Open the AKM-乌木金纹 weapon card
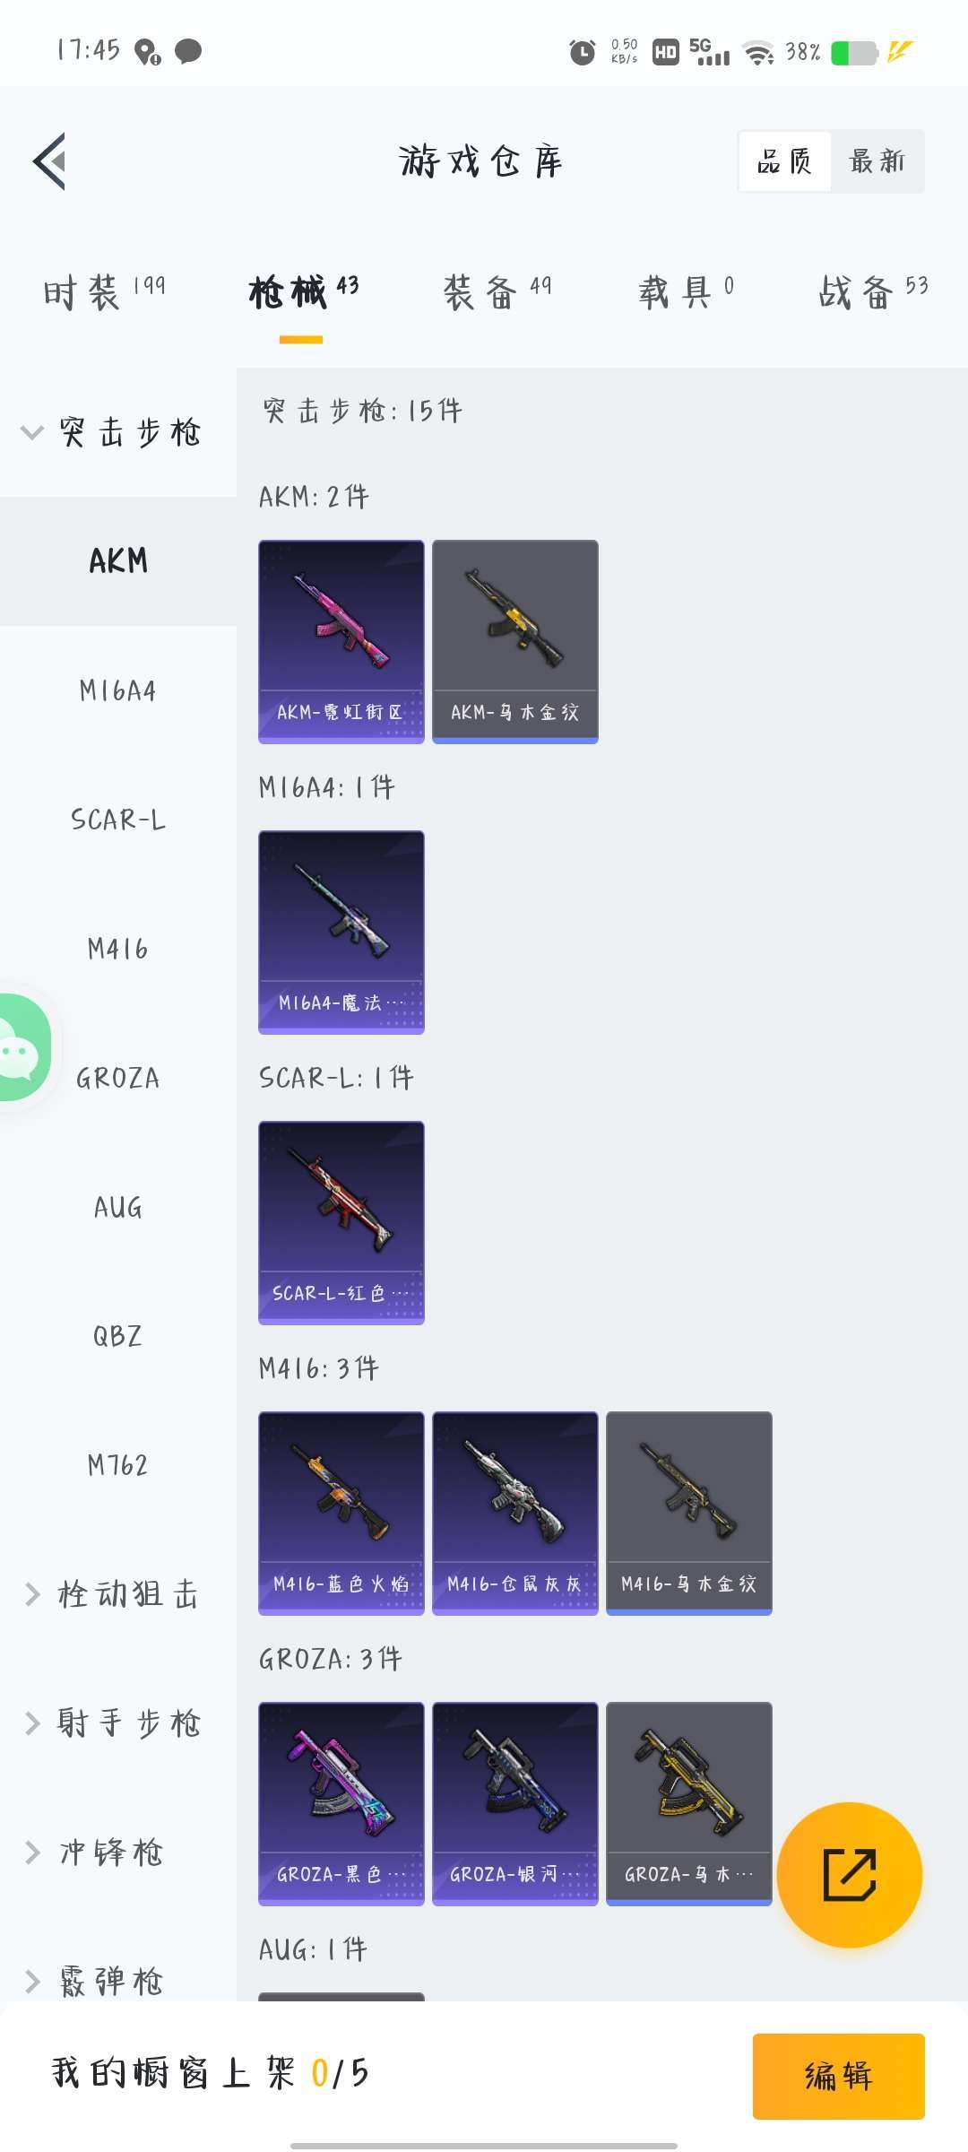This screenshot has height=2152, width=968. tap(514, 642)
